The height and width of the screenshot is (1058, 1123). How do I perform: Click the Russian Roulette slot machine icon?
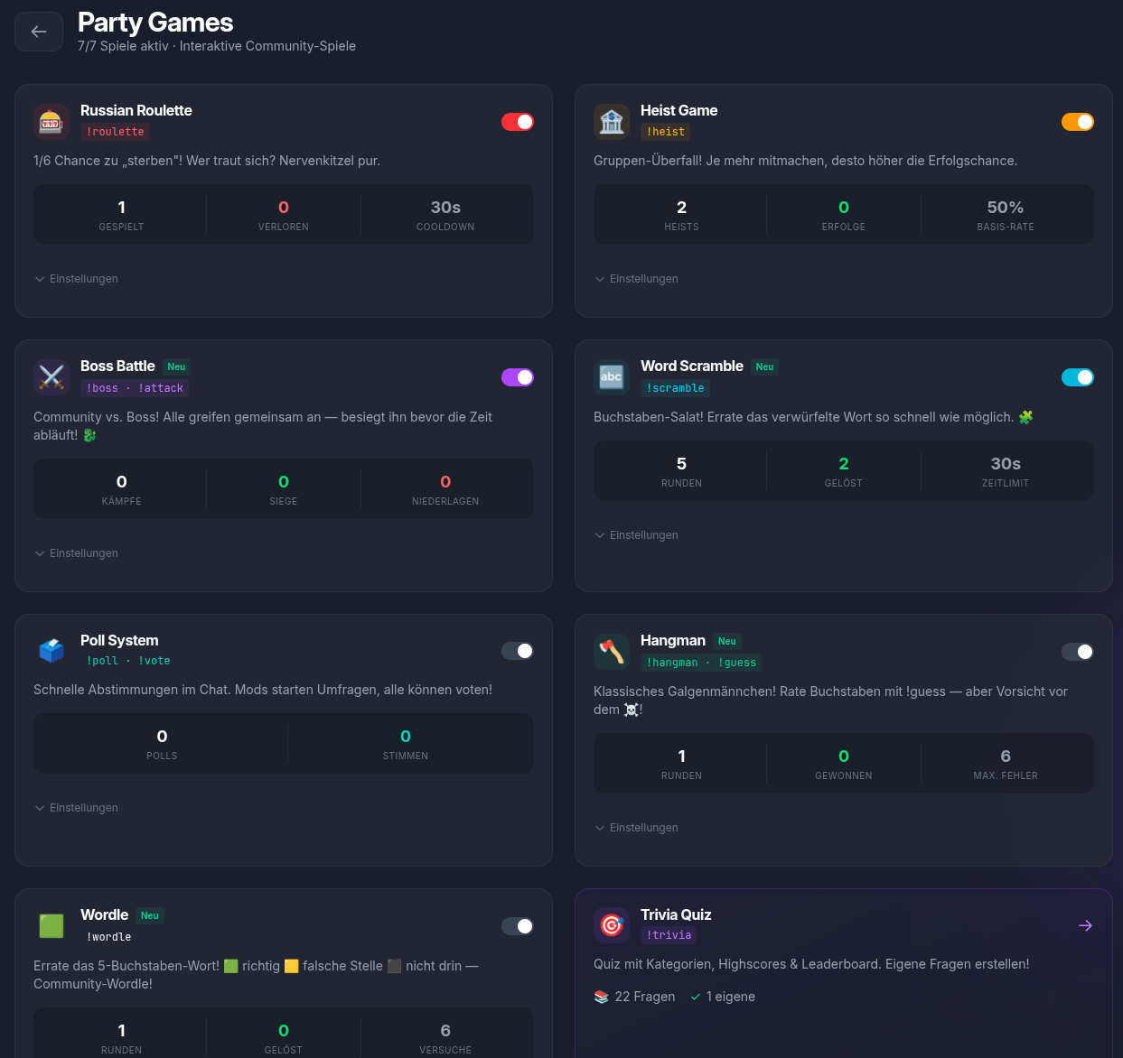tap(51, 121)
